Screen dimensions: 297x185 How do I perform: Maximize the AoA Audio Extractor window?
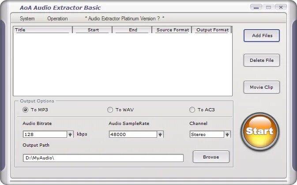[268, 8]
